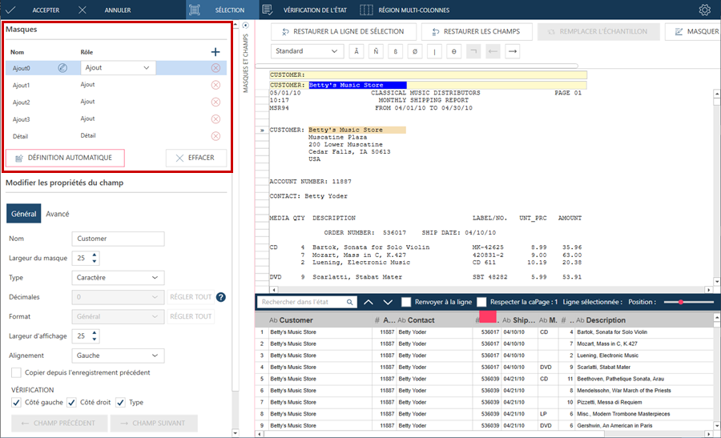721x438 pixels.
Task: Add a new mask with the plus icon
Action: coord(215,52)
